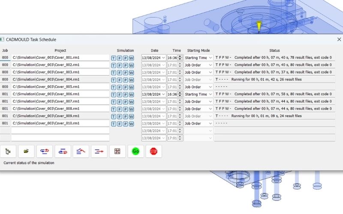The height and width of the screenshot is (214, 343).
Task: Toggle T simulation for Cover_010.rm1
Action: (x=114, y=124)
